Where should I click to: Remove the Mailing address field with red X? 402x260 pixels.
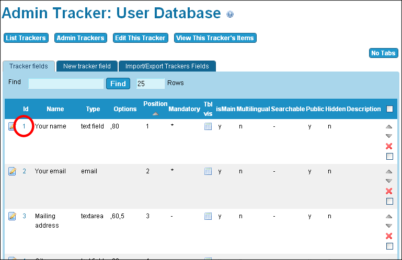[389, 236]
